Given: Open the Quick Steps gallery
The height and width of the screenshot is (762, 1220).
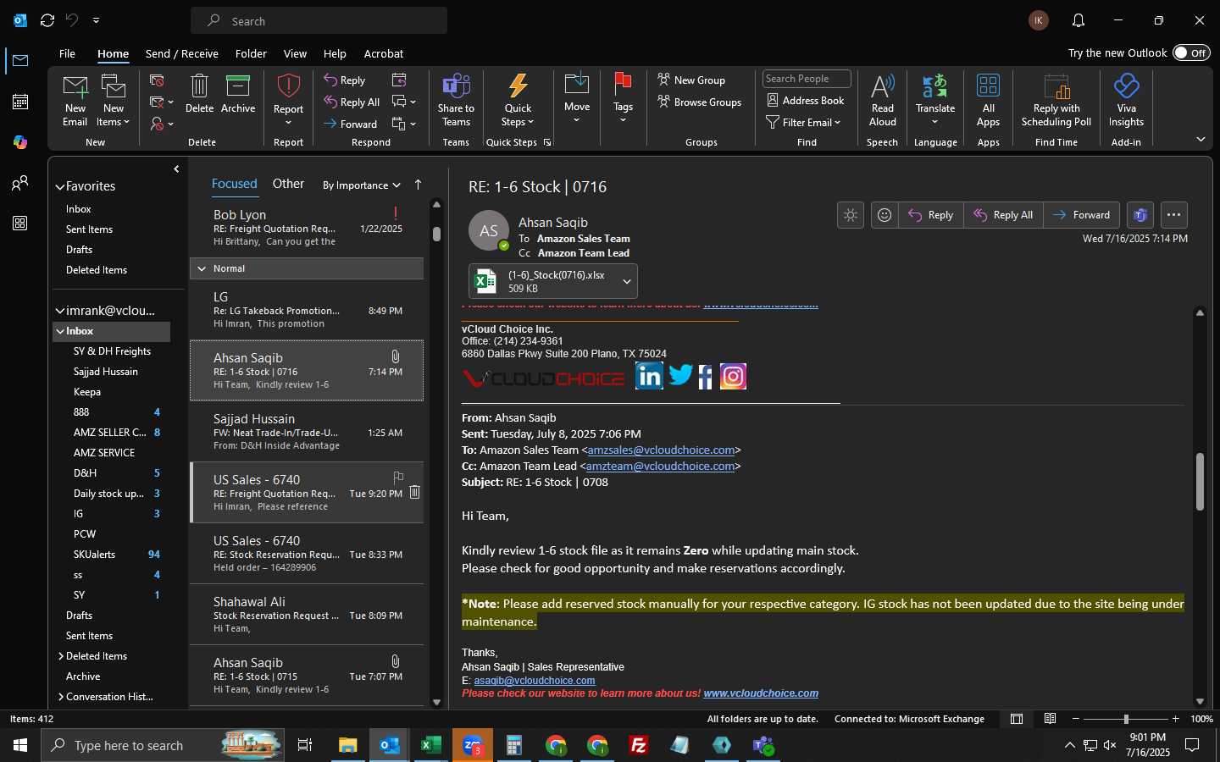Looking at the screenshot, I should (x=518, y=100).
